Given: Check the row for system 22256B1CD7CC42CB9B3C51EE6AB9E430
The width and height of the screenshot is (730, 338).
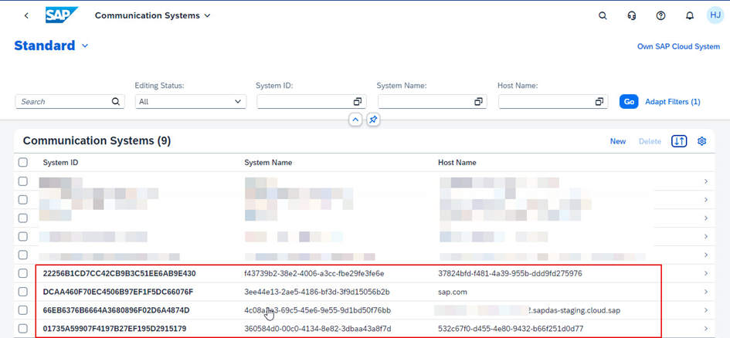Looking at the screenshot, I should tap(23, 273).
